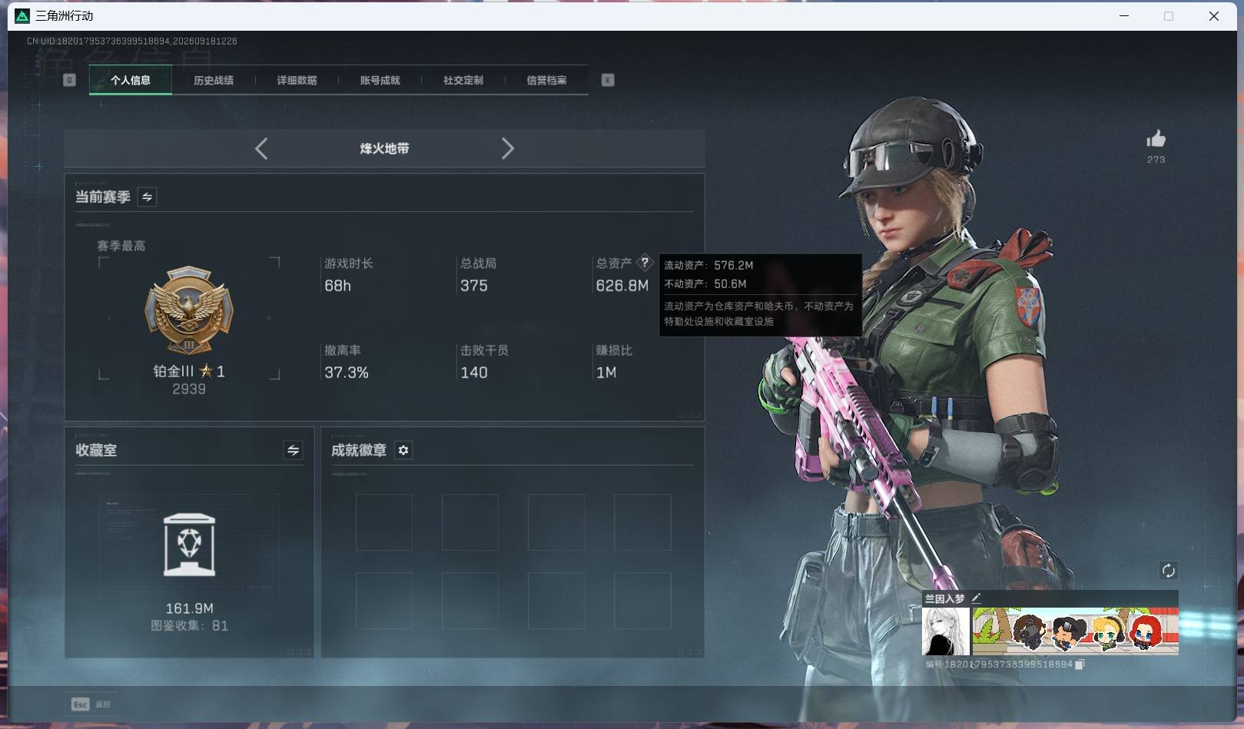Select the 账号成就 tab

380,80
